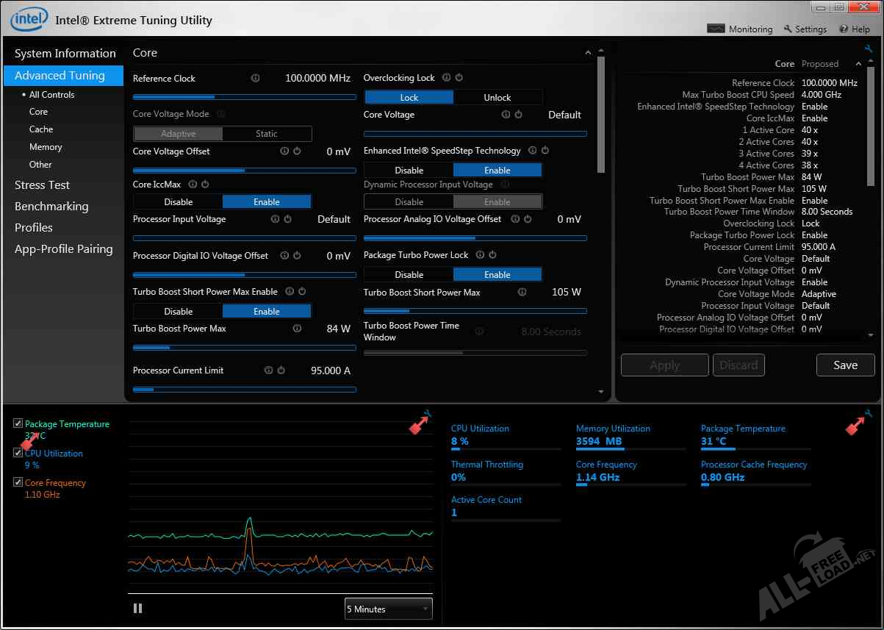Viewport: 884px width, 630px height.
Task: Uncheck the Package Temperature checkbox
Action: click(18, 424)
